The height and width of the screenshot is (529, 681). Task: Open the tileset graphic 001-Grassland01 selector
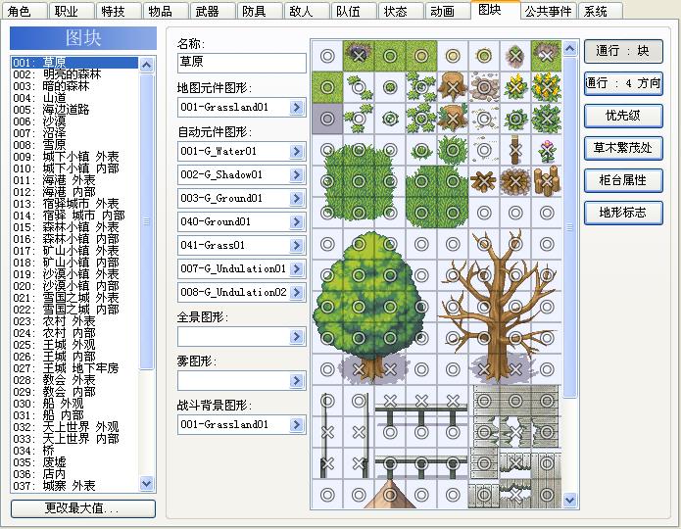(x=297, y=108)
